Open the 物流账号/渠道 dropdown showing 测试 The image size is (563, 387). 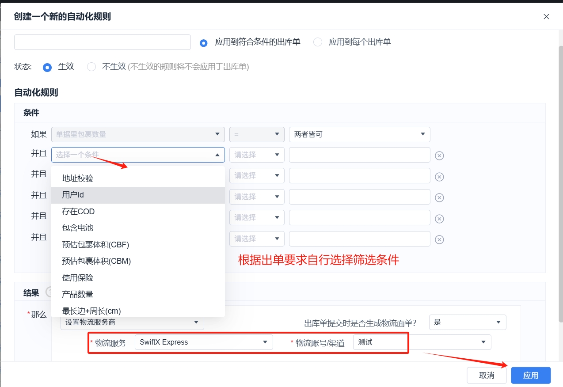pyautogui.click(x=422, y=342)
